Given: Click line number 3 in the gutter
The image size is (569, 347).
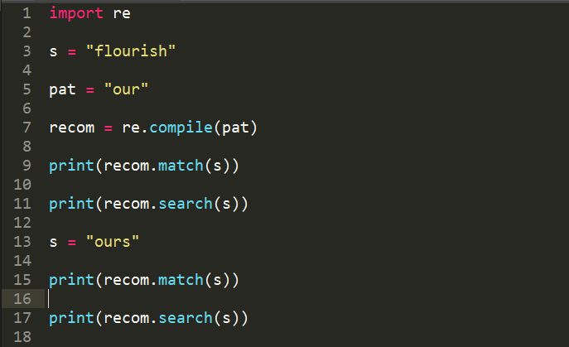Looking at the screenshot, I should (x=27, y=51).
